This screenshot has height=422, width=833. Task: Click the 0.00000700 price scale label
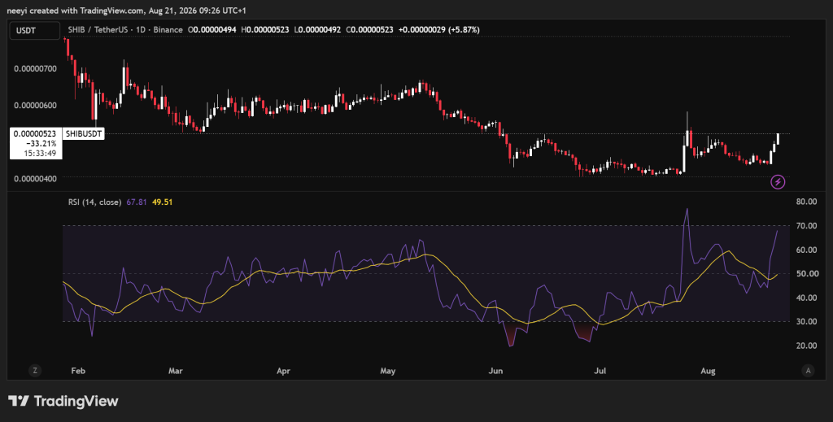click(x=35, y=68)
